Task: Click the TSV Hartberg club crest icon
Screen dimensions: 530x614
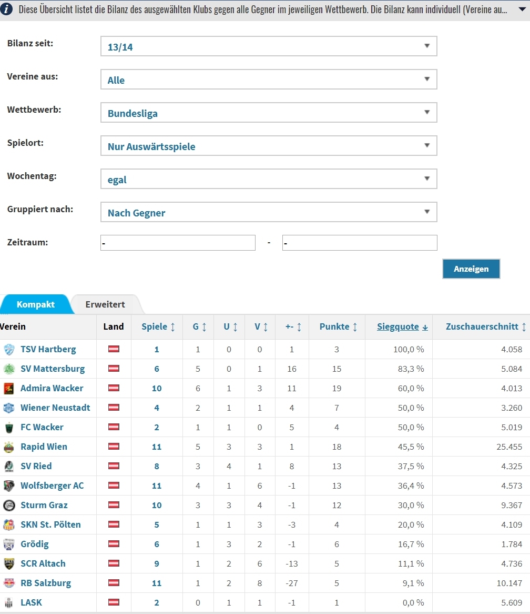Action: (x=8, y=349)
